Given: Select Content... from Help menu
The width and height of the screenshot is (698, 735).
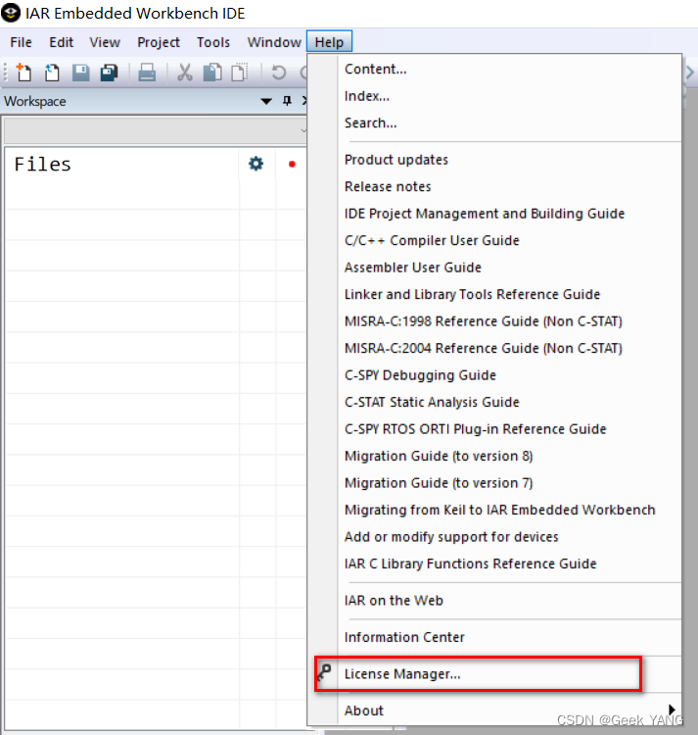Looking at the screenshot, I should pyautogui.click(x=494, y=69).
